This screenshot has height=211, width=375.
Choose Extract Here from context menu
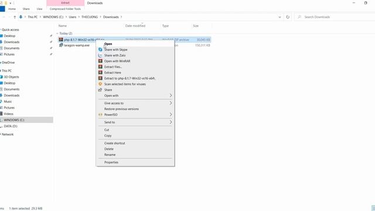(135, 73)
